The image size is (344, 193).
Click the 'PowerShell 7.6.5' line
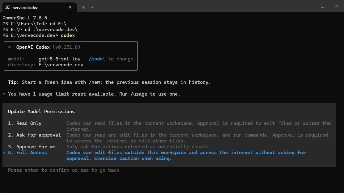(25, 18)
